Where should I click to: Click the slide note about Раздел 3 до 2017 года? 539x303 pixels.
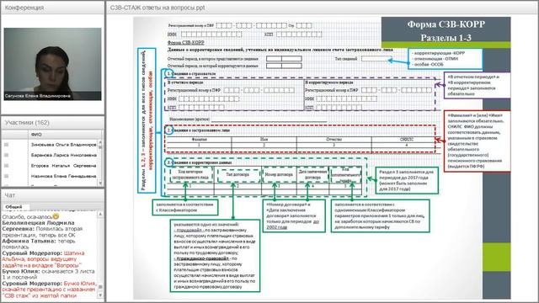[x=407, y=180]
